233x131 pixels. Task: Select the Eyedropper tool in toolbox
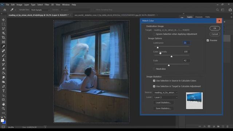[x=3, y=47]
